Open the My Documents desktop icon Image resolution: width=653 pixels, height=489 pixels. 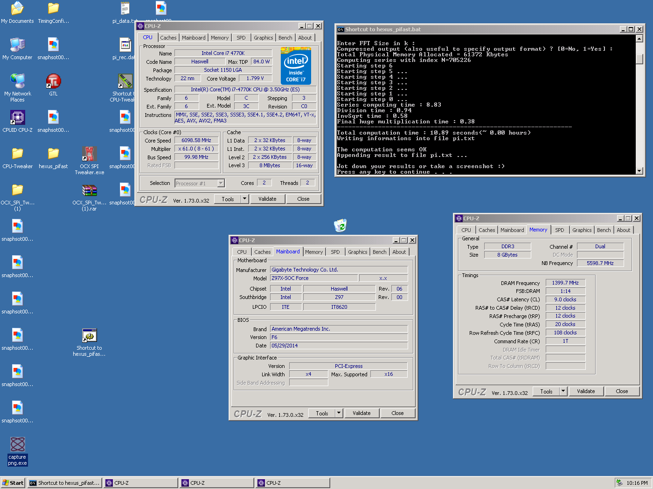click(17, 13)
